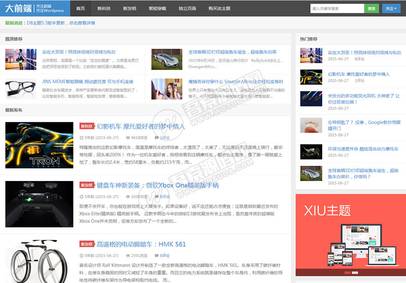The width and height of the screenshot is (406, 283).
Task: Open sidebar link 会发光的多功能荧光耳机
Action: pyautogui.click(x=363, y=99)
